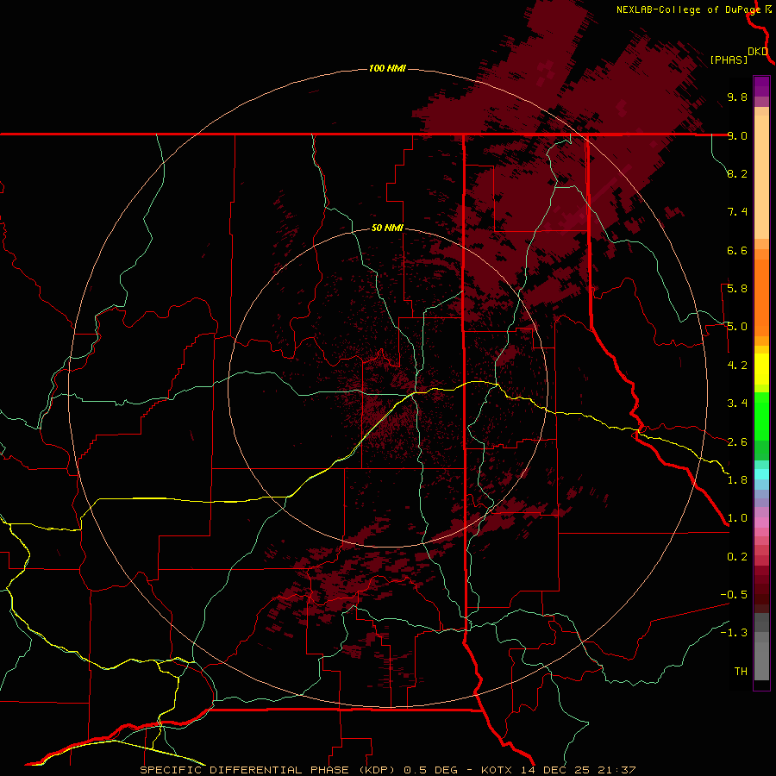Image resolution: width=776 pixels, height=776 pixels.
Task: Pick the bright green segment of color bar
Action: tap(761, 416)
